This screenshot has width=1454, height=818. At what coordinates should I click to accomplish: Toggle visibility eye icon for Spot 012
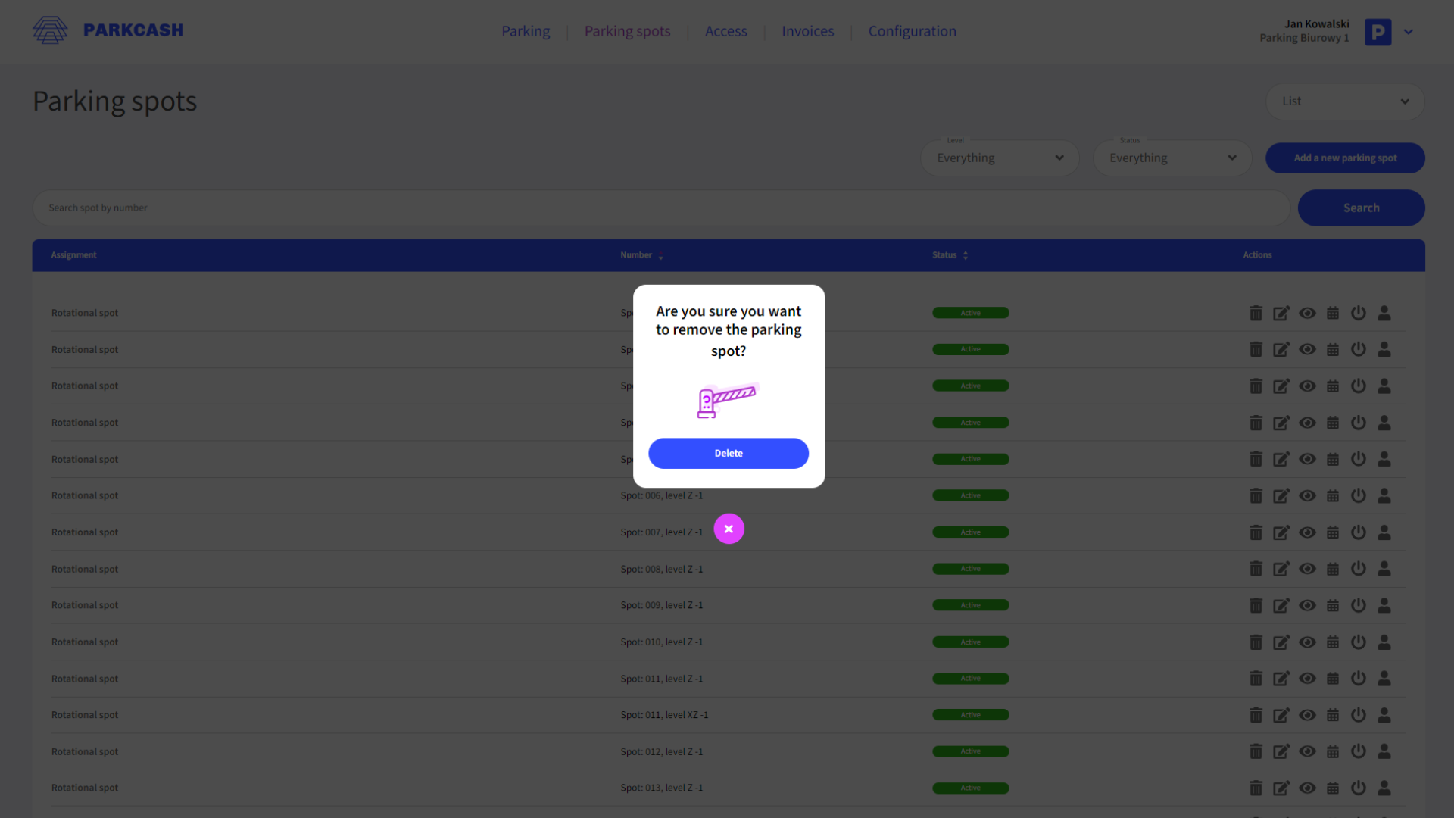1307,751
